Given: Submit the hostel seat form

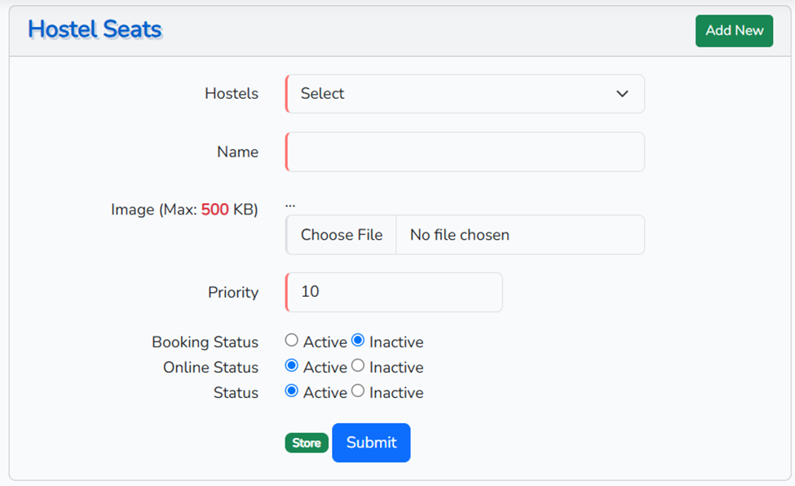Looking at the screenshot, I should (x=371, y=443).
